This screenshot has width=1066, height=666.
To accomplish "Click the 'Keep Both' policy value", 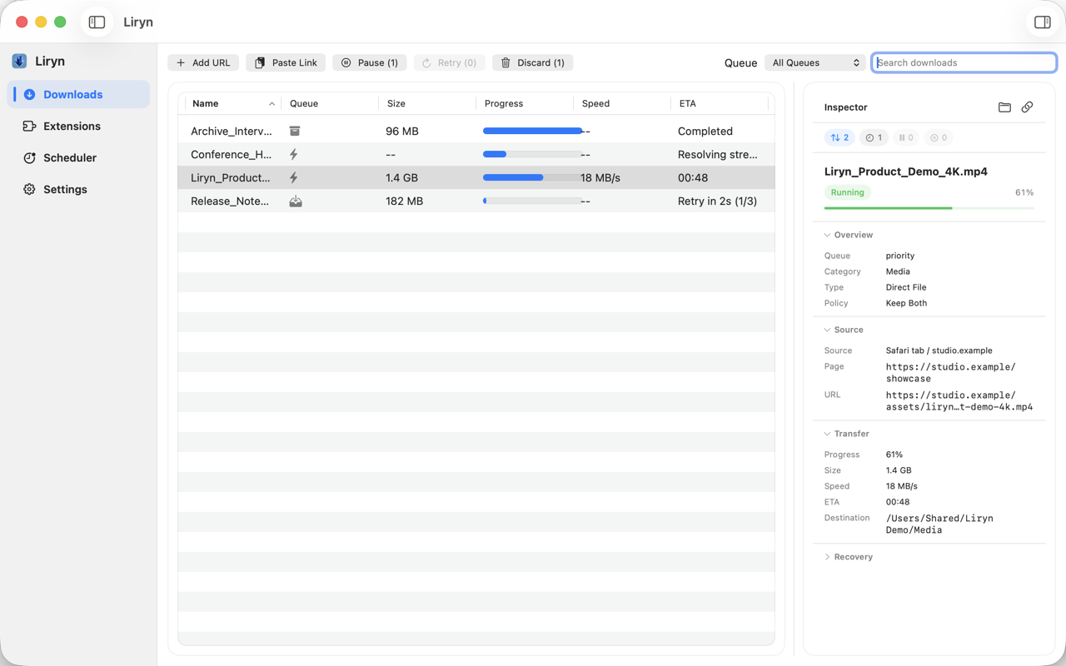I will tap(906, 303).
